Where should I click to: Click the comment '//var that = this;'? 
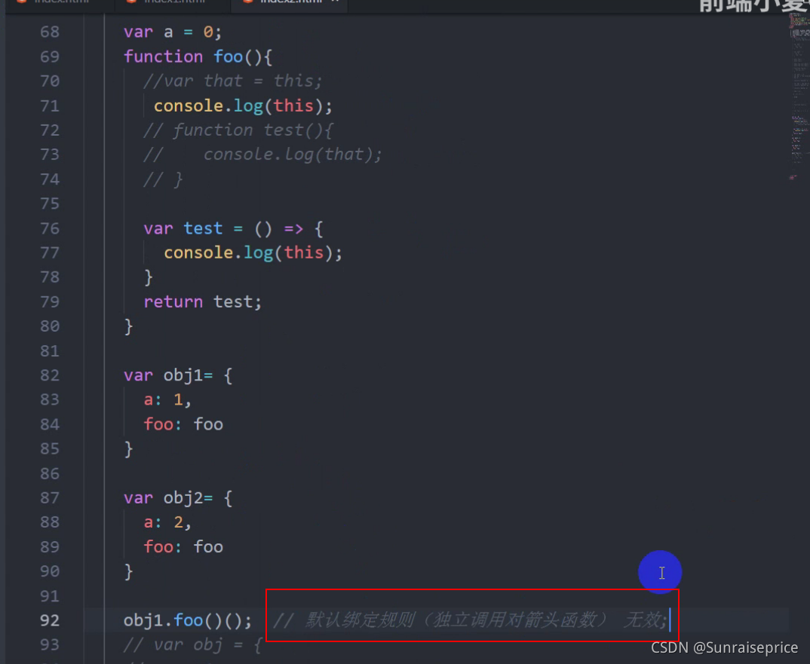[232, 81]
